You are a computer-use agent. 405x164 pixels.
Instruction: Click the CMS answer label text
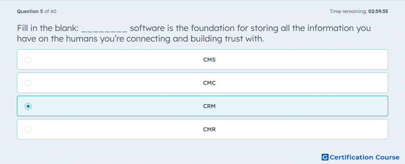[209, 60]
